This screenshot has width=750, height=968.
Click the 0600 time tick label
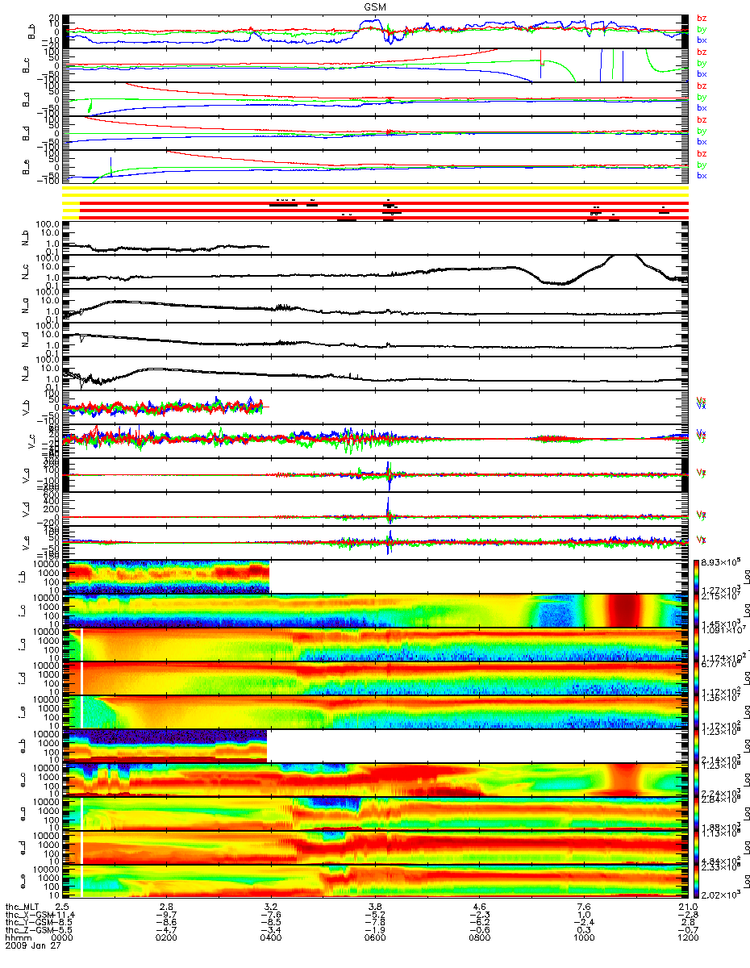click(x=375, y=938)
